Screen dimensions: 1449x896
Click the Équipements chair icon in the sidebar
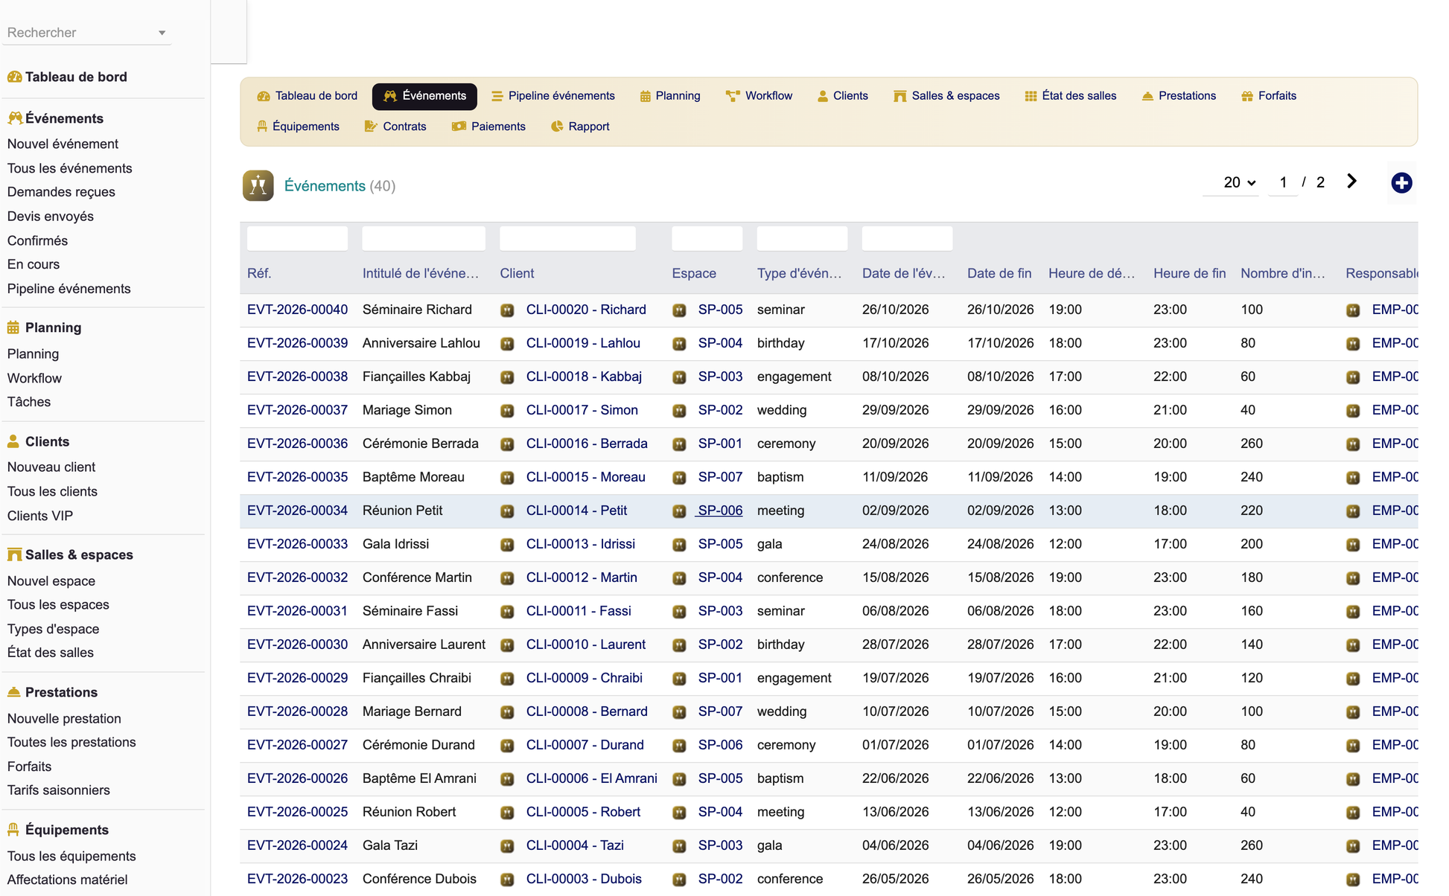click(x=13, y=830)
